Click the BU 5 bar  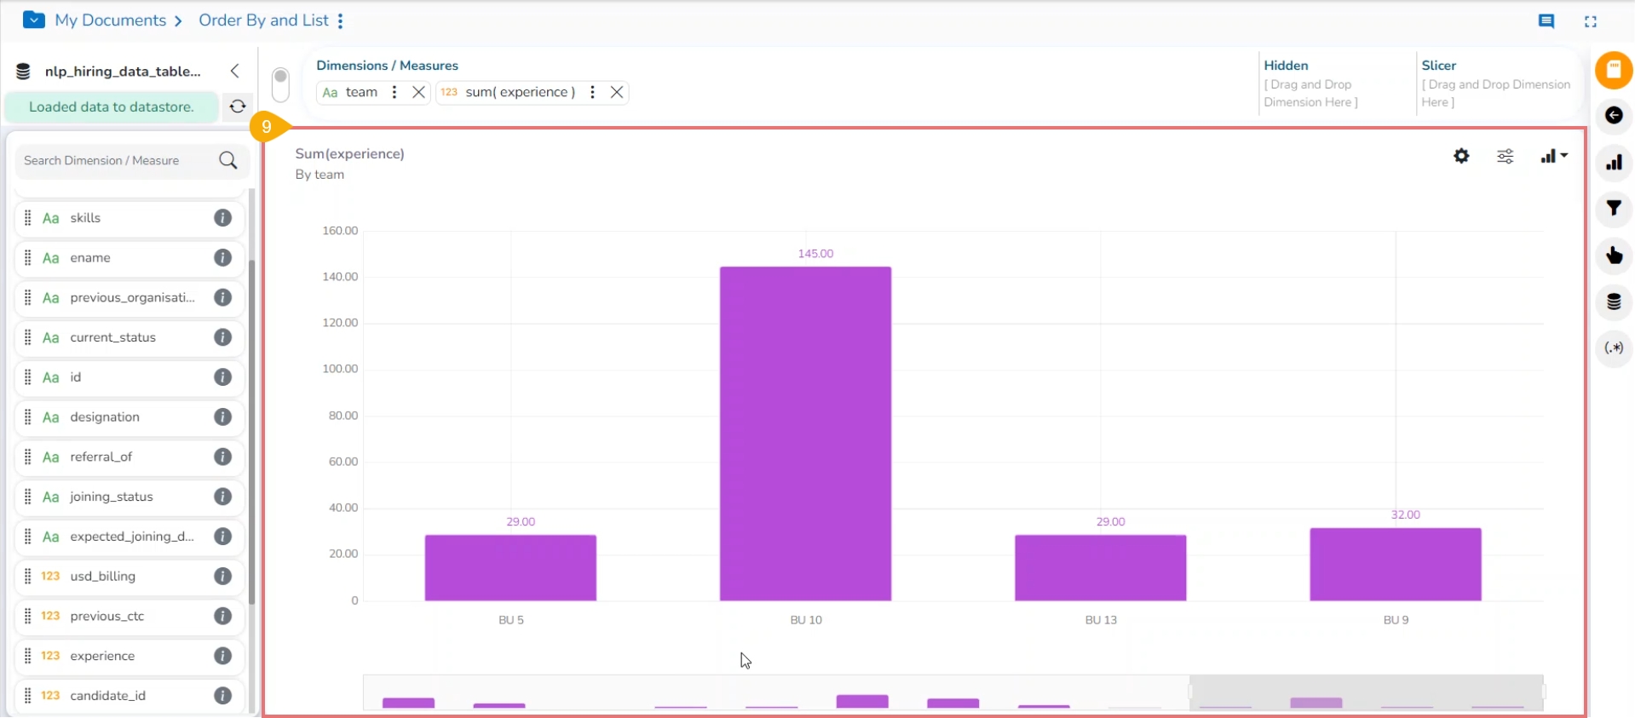510,568
